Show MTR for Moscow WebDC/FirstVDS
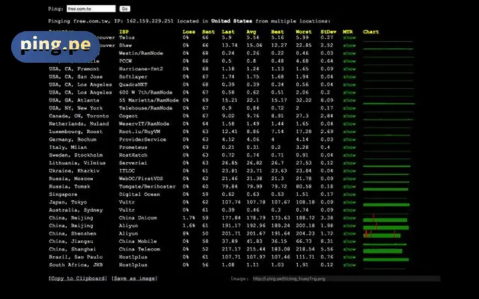 pos(349,179)
